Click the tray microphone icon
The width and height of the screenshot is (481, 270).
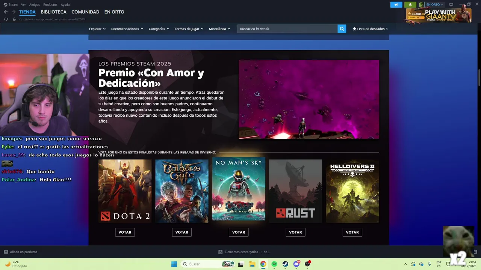429,264
